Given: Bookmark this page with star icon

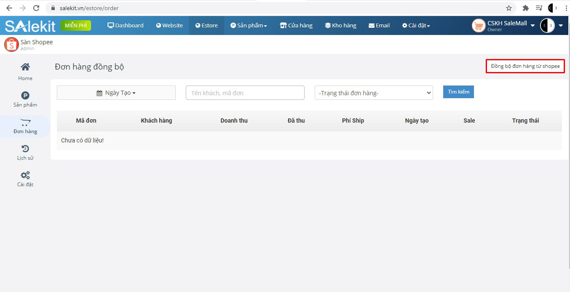Looking at the screenshot, I should pyautogui.click(x=508, y=8).
